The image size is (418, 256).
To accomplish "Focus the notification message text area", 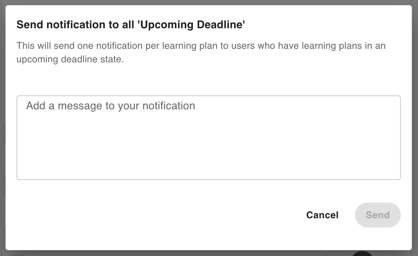I will point(208,138).
